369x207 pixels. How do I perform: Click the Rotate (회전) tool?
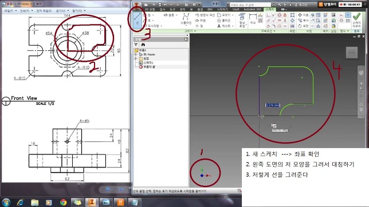(x=303, y=26)
